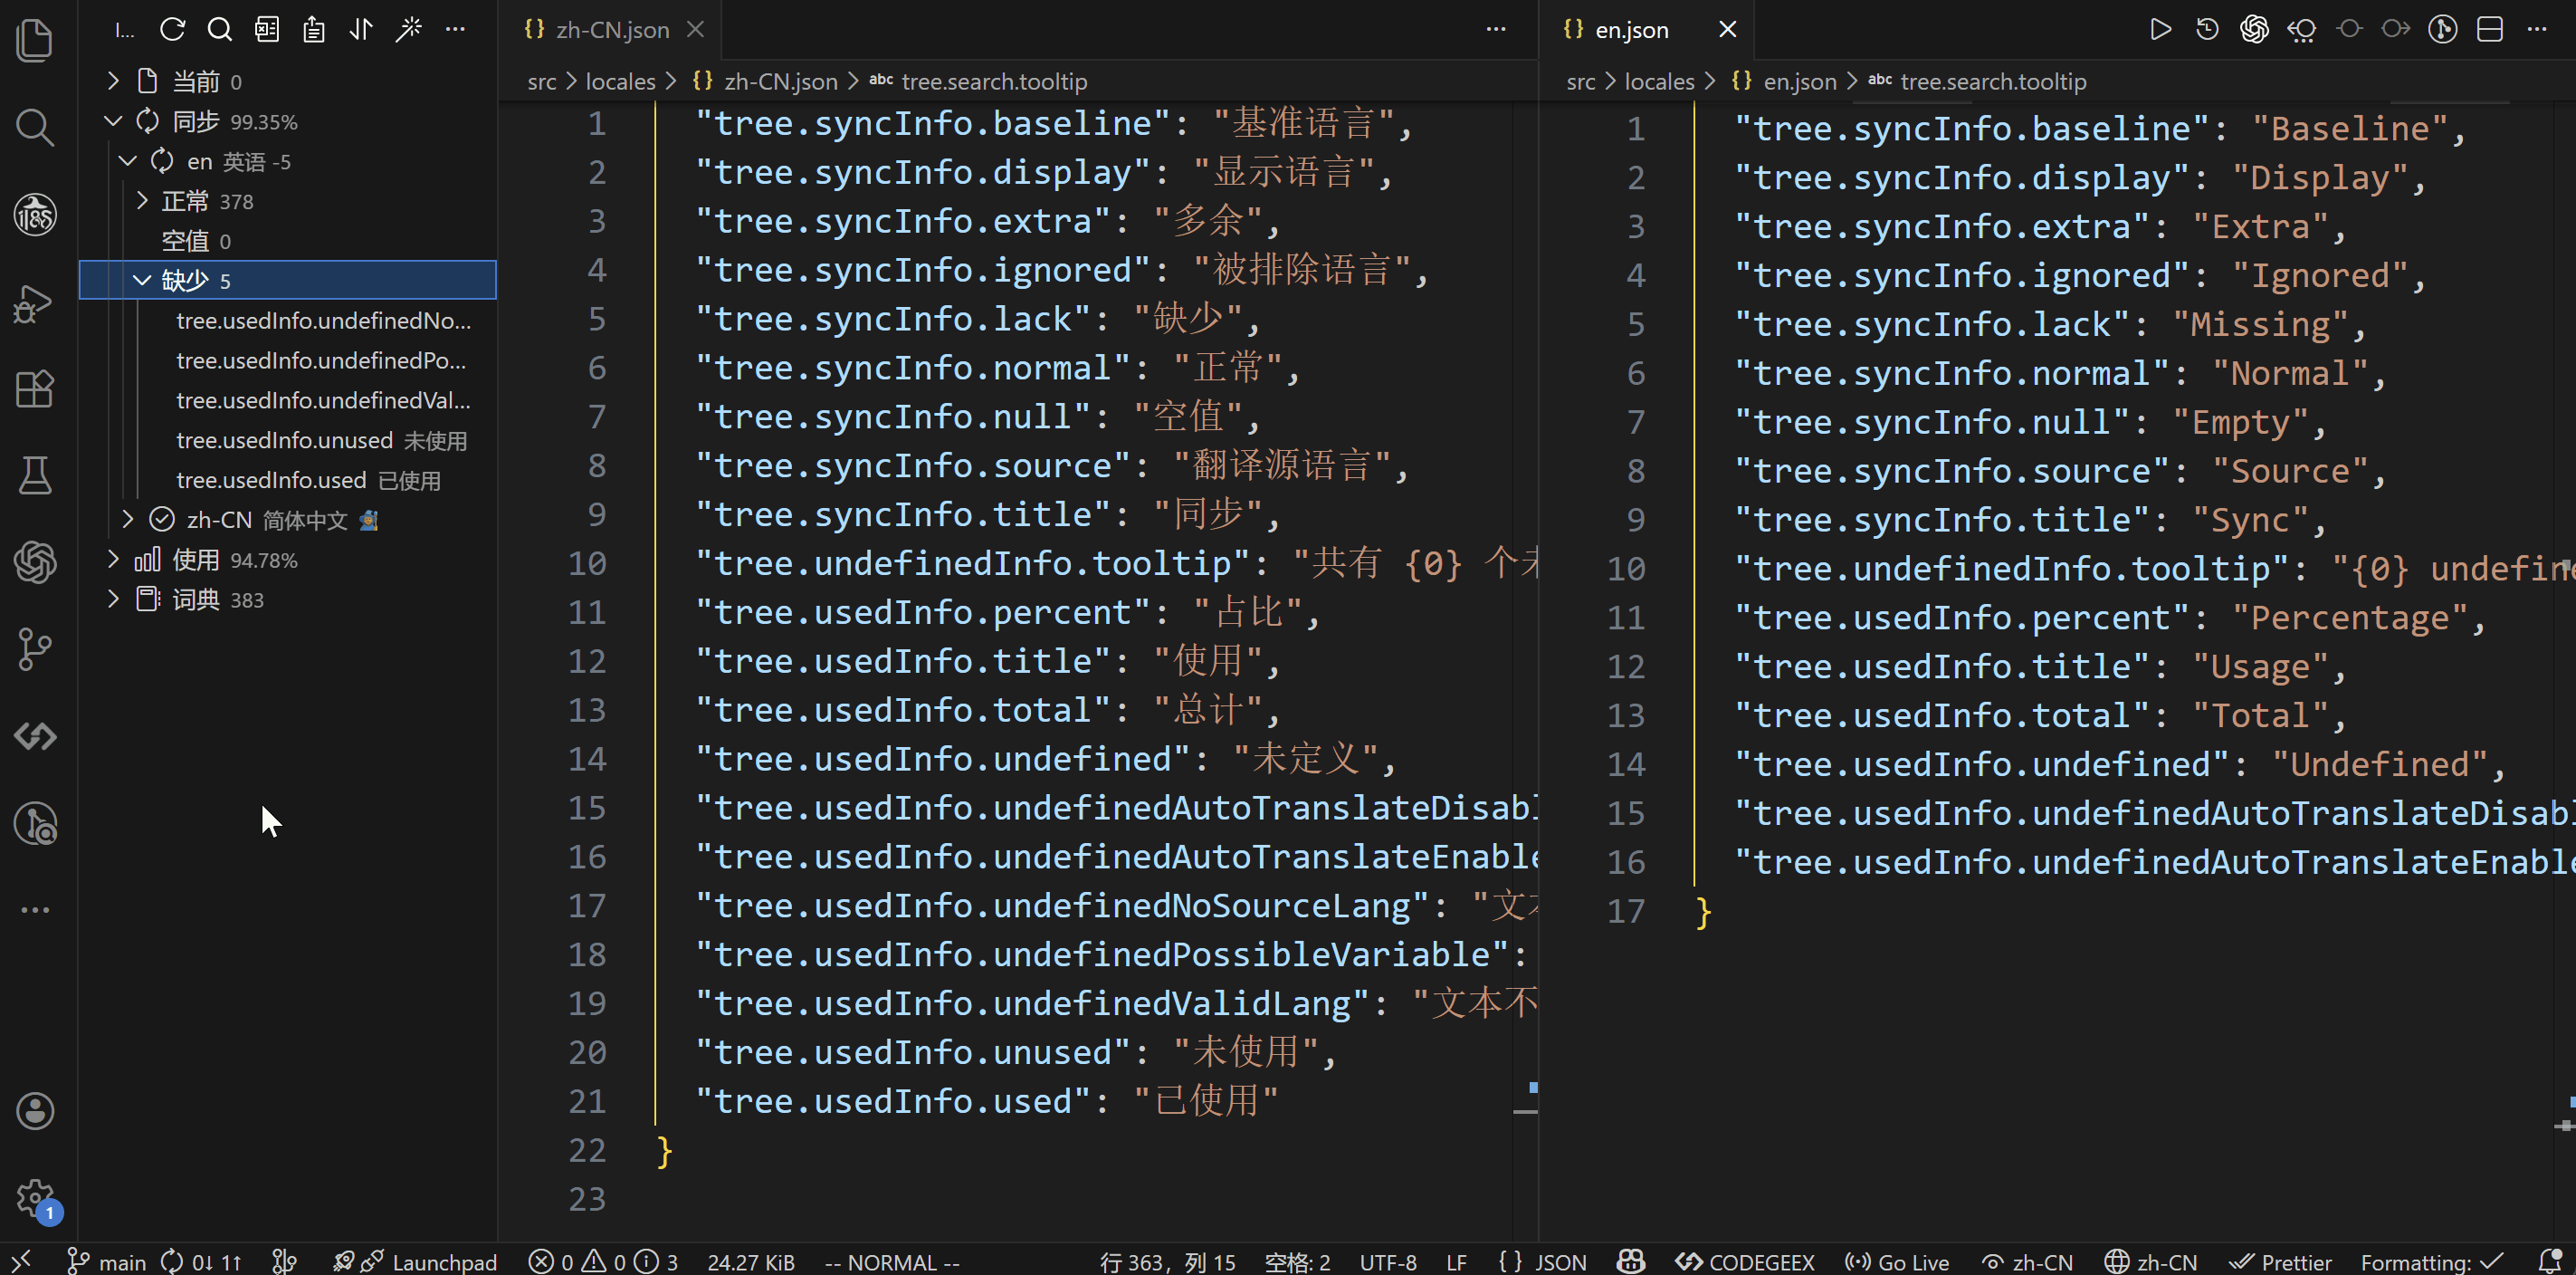
Task: Click the refresh icon in sidebar toolbar
Action: click(172, 30)
